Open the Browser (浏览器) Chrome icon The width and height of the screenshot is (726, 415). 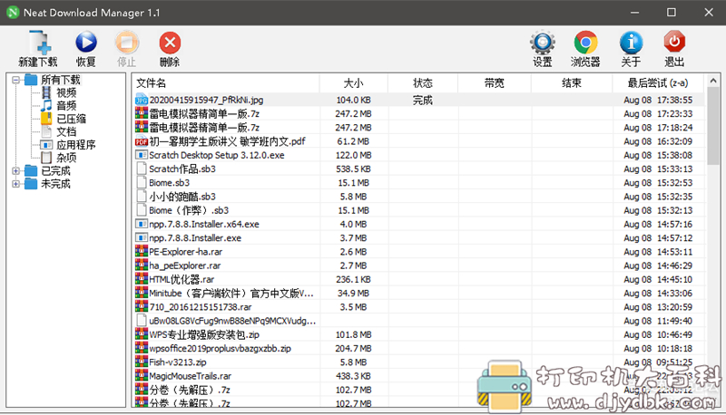(x=585, y=43)
